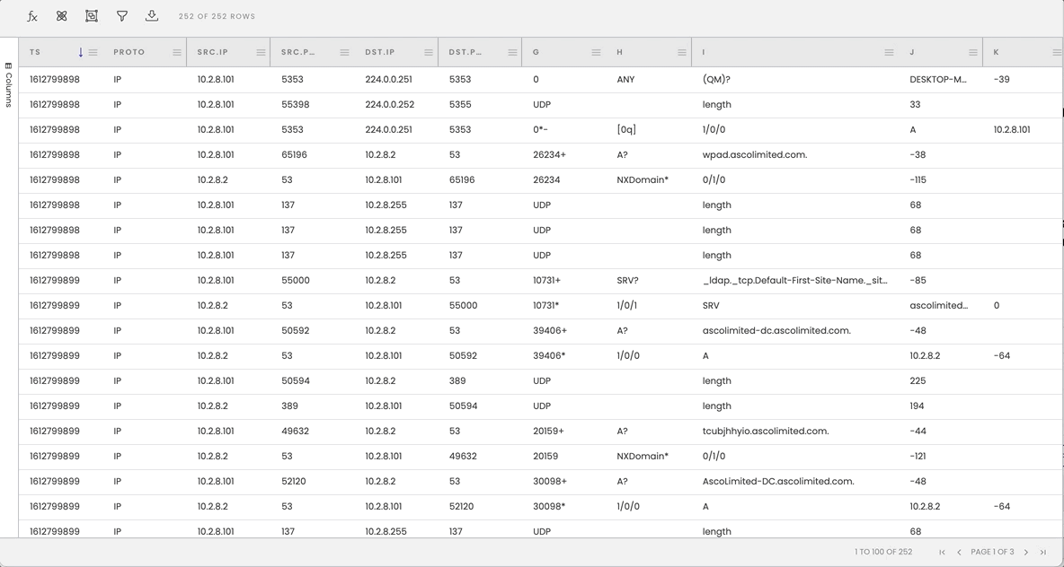
Task: Click the [0q] cell
Action: (625, 129)
